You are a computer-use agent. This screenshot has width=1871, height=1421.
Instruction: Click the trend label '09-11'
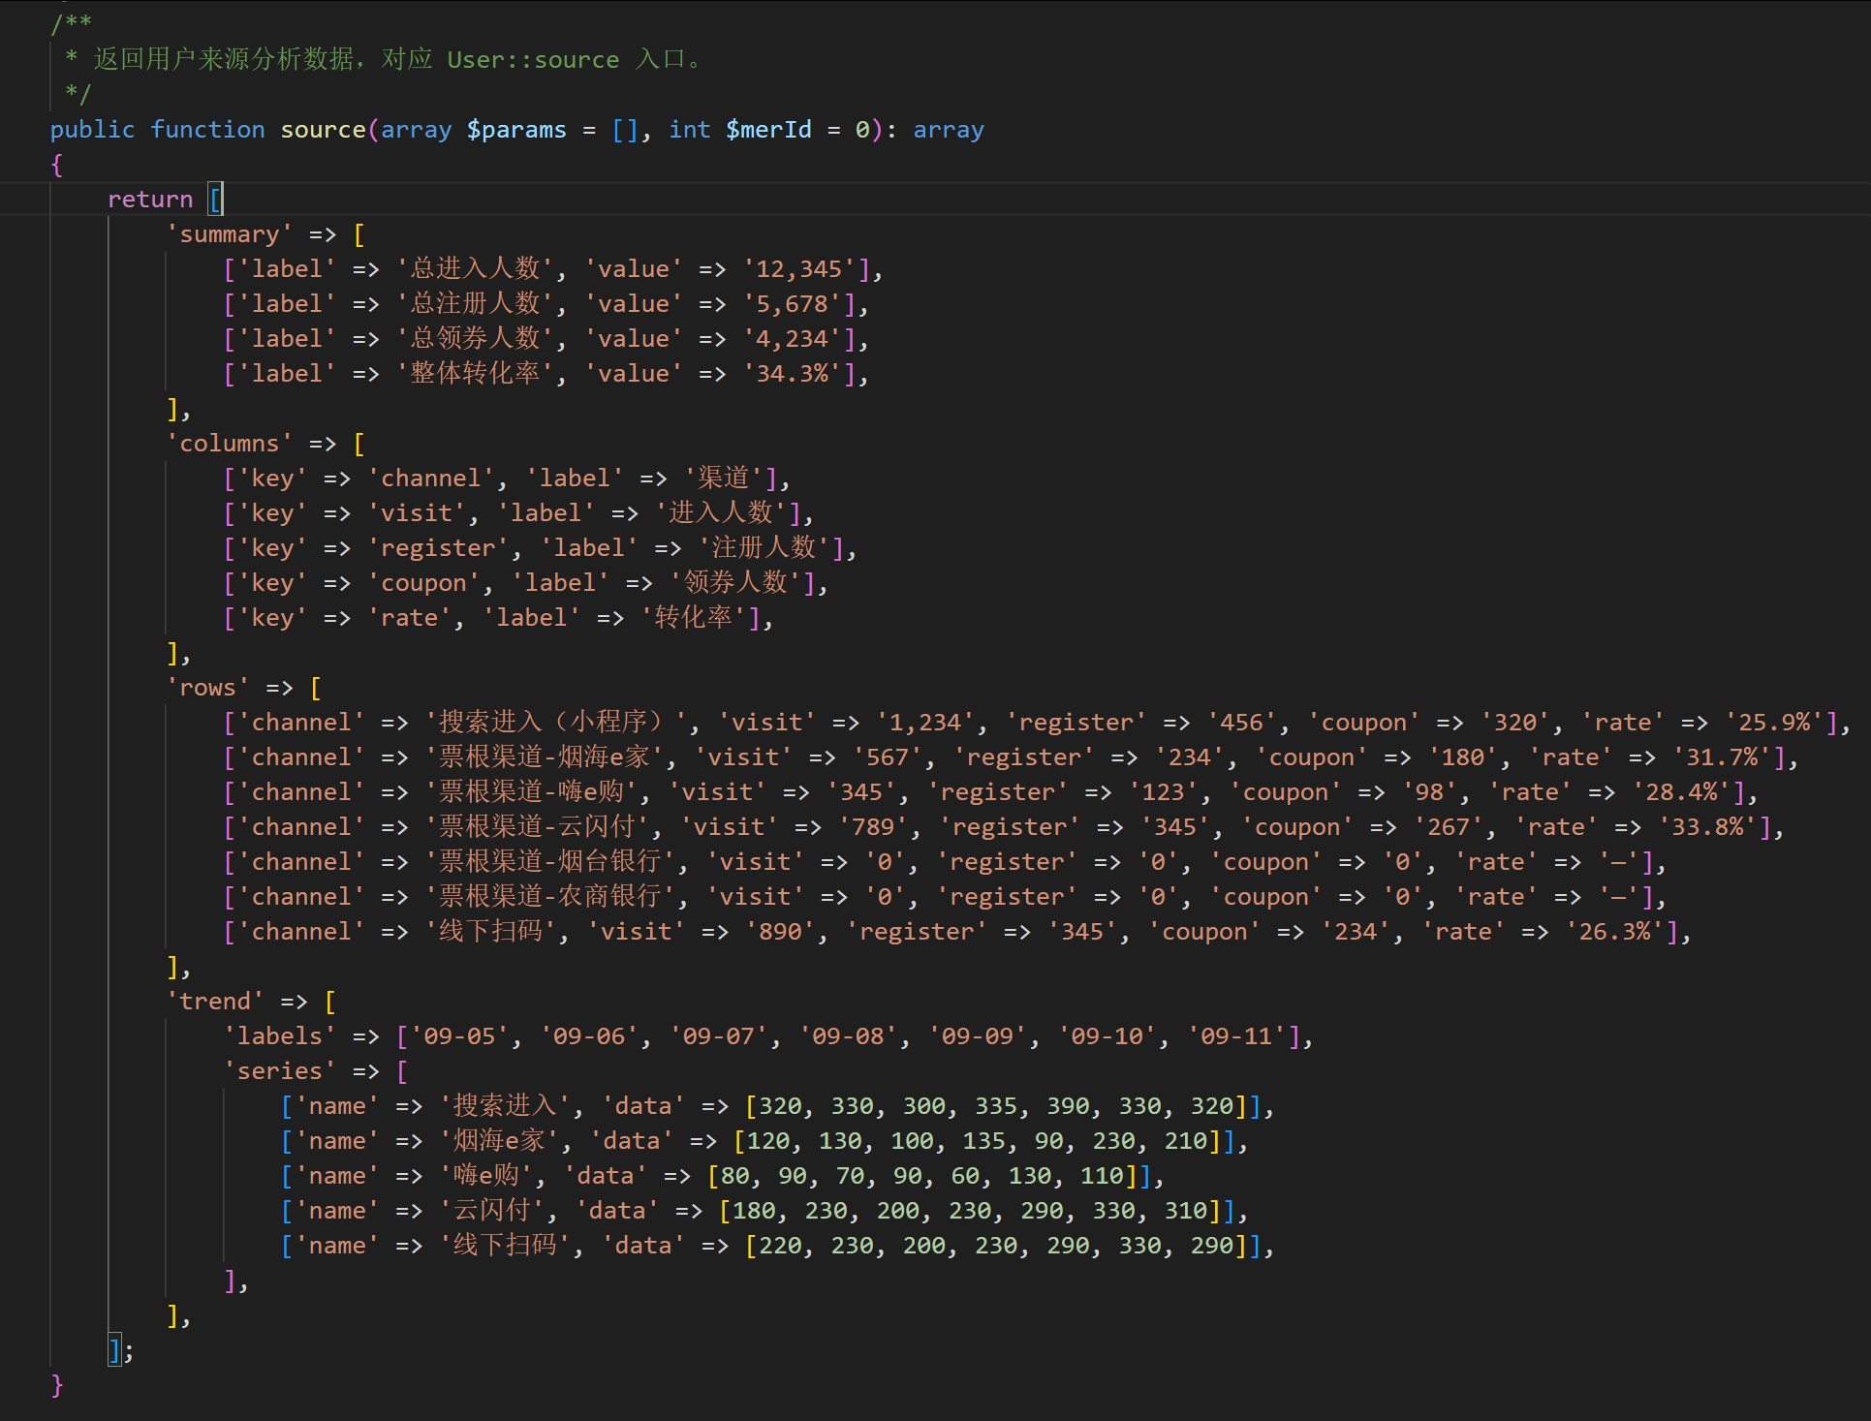[x=1236, y=1036]
